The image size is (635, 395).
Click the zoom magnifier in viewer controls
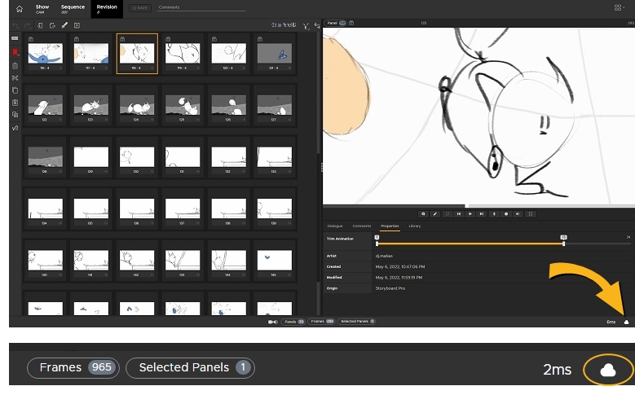coord(423,213)
